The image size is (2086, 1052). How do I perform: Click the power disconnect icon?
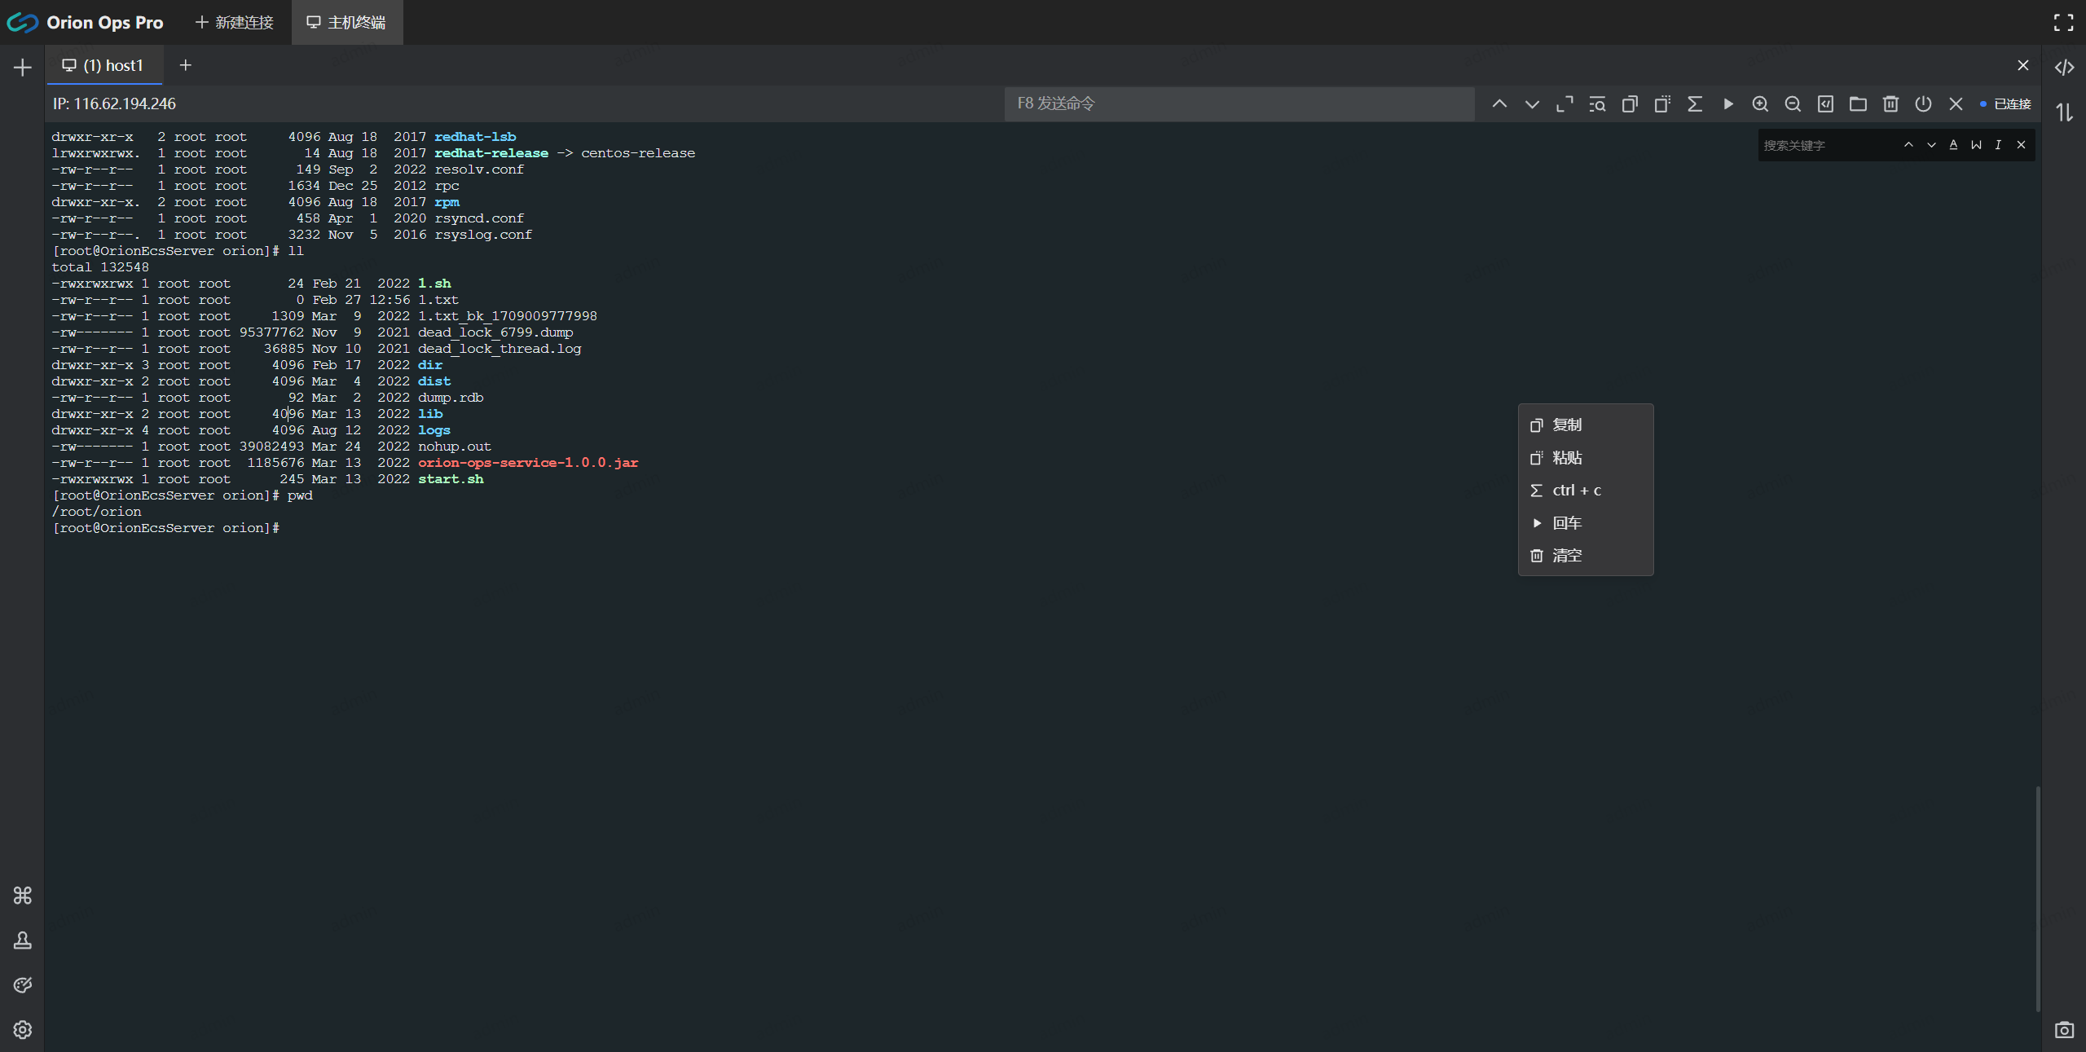[1923, 103]
